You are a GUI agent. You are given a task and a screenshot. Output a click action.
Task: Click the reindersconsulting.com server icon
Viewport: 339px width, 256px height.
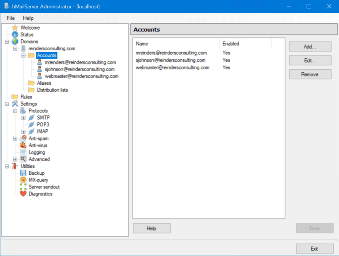[23, 49]
